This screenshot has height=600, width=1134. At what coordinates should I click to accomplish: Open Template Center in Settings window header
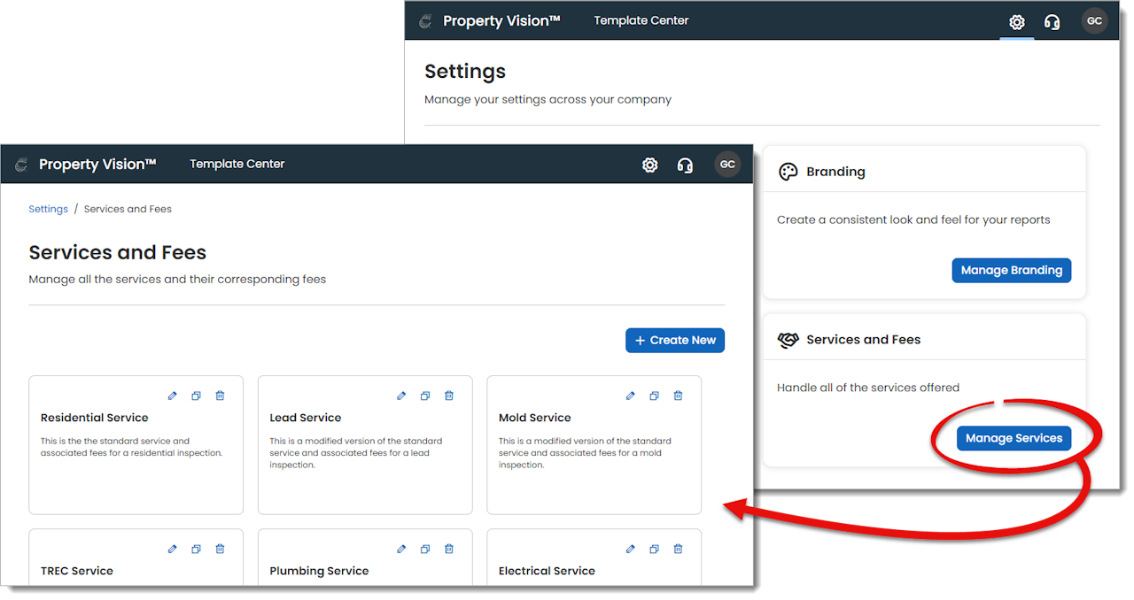pos(641,20)
